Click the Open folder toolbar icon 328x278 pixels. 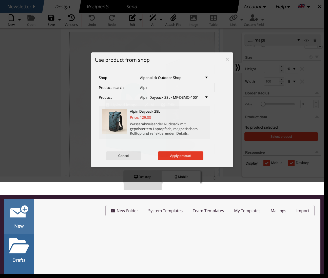click(x=31, y=18)
